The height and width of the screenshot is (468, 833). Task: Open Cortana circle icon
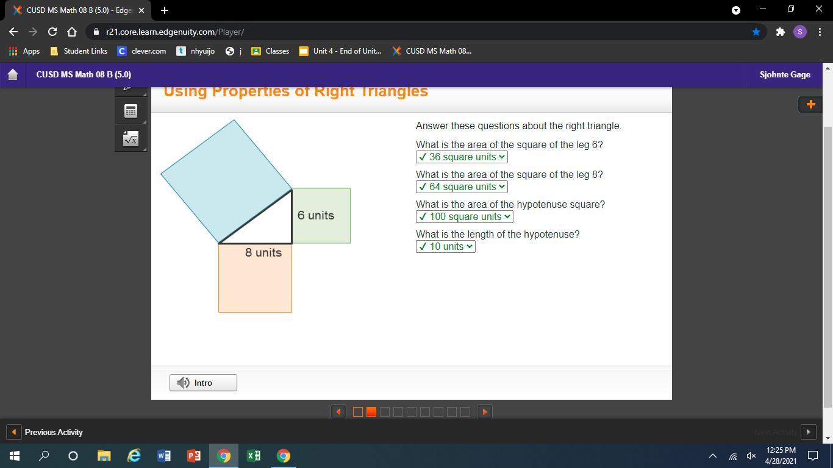tap(73, 456)
